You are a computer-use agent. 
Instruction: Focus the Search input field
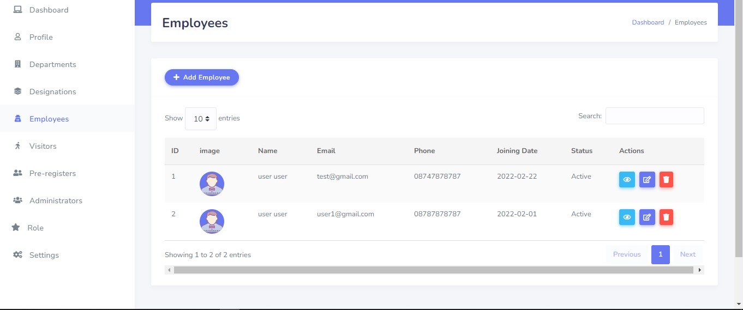coord(655,116)
